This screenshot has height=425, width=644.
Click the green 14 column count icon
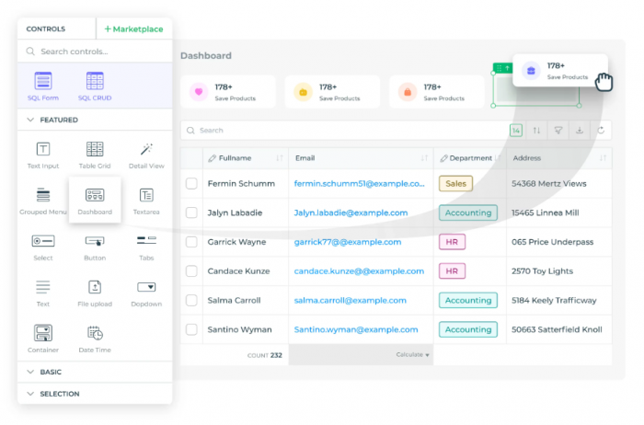click(516, 131)
